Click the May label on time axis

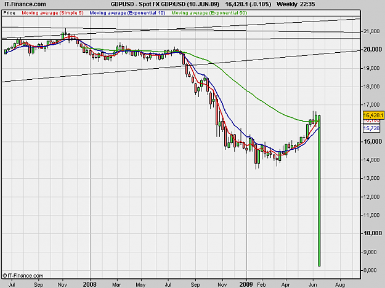pos(140,285)
